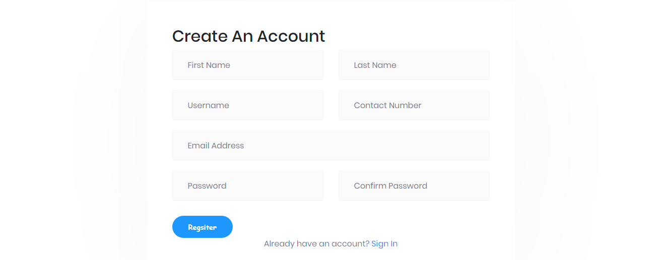Click the First Name input field
Image resolution: width=660 pixels, height=260 pixels.
click(248, 65)
